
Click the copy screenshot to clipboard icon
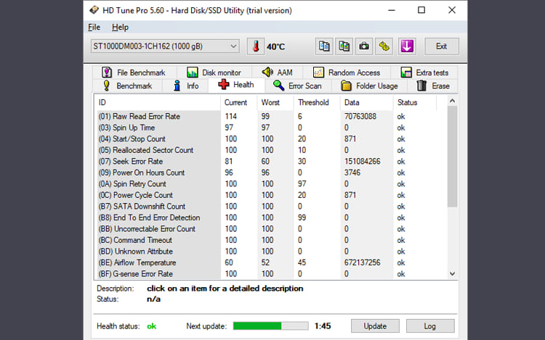pos(344,46)
